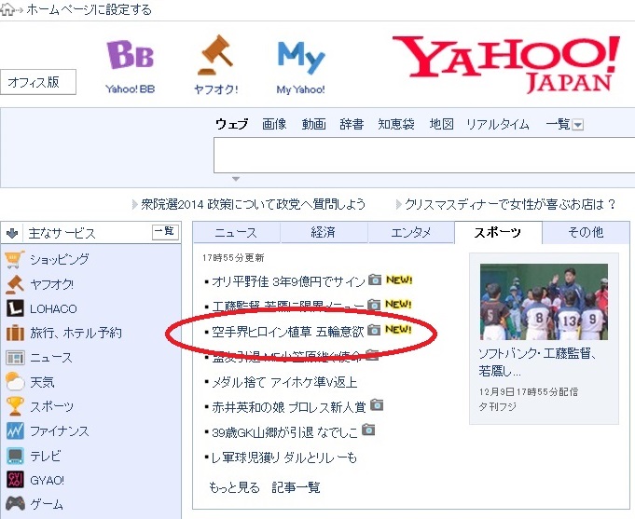Click the もっと見る link
This screenshot has width=635, height=519.
click(x=233, y=487)
